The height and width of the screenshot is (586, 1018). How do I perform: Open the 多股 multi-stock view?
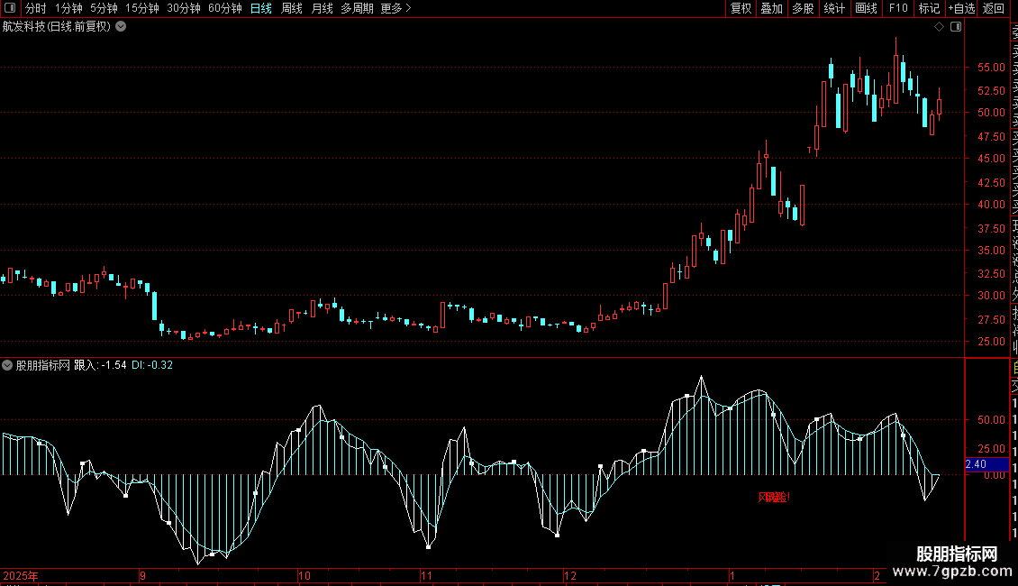(x=803, y=8)
